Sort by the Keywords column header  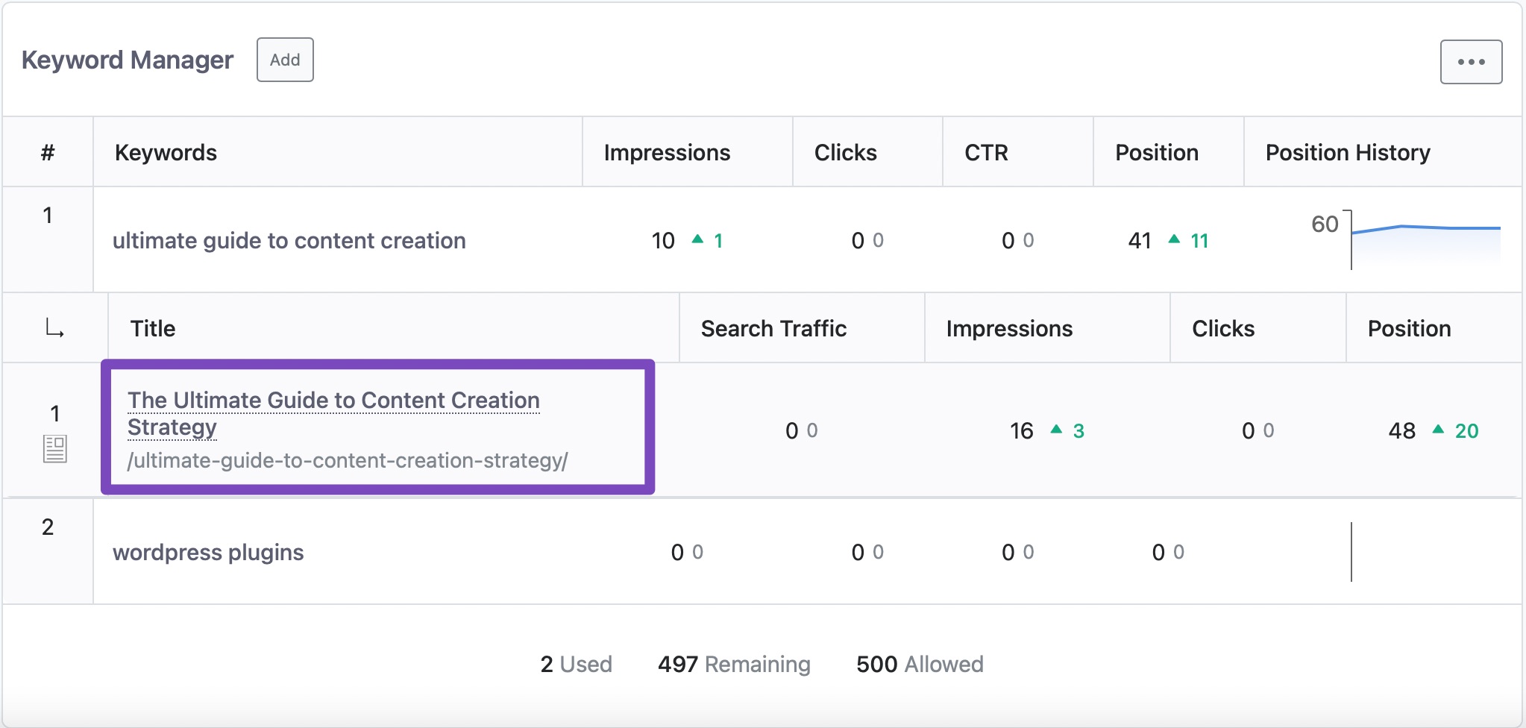[166, 152]
